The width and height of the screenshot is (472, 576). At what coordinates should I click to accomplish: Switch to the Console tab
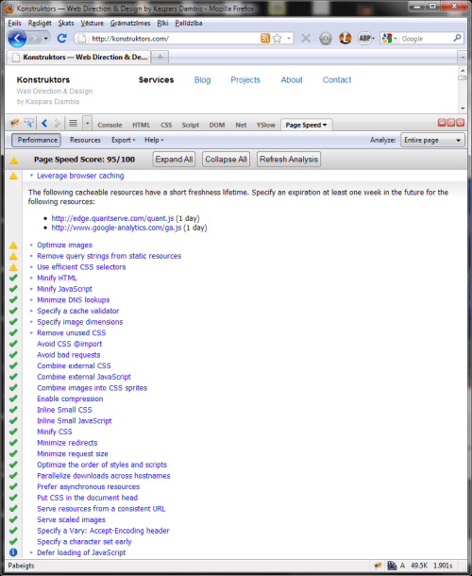point(110,125)
